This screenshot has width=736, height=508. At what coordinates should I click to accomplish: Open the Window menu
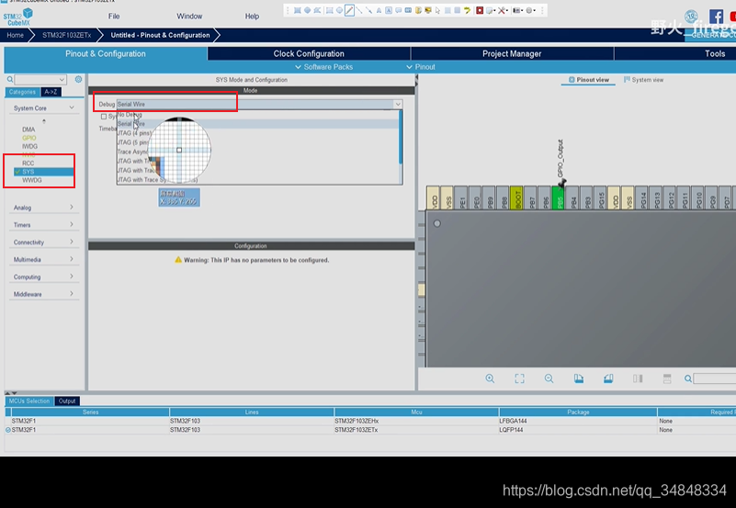(x=189, y=16)
